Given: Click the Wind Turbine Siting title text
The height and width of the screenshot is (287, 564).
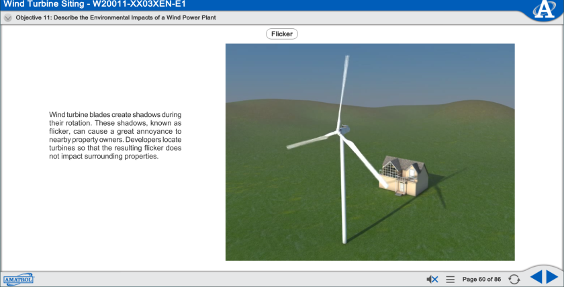Looking at the screenshot, I should pos(94,4).
